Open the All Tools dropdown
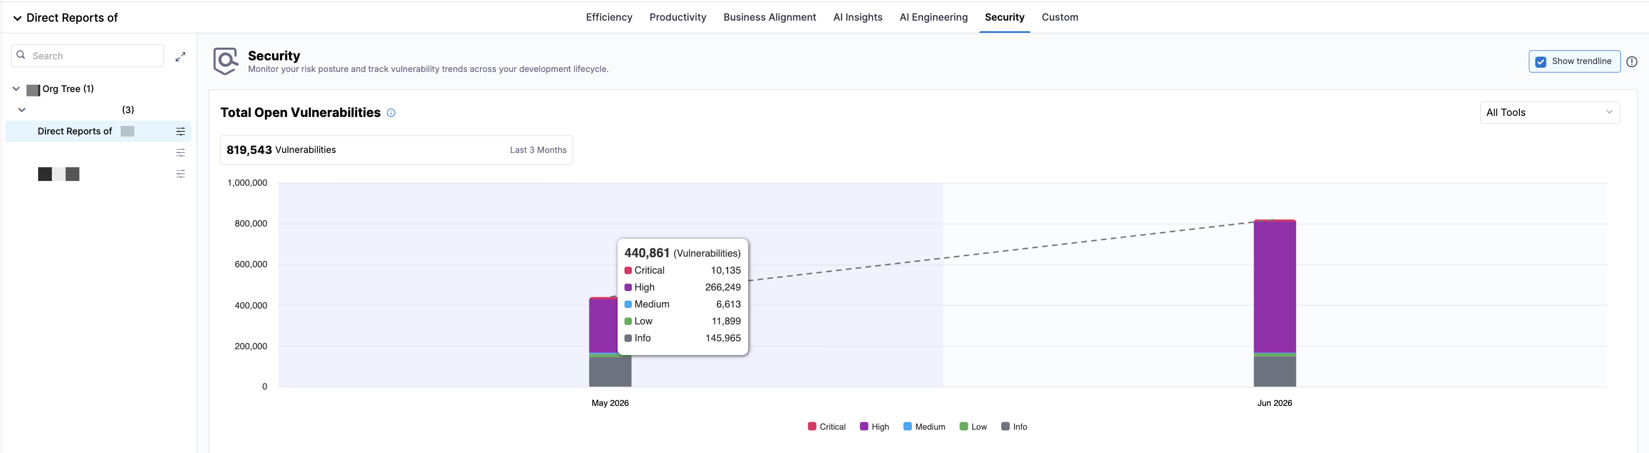This screenshot has height=453, width=1649. (1550, 113)
